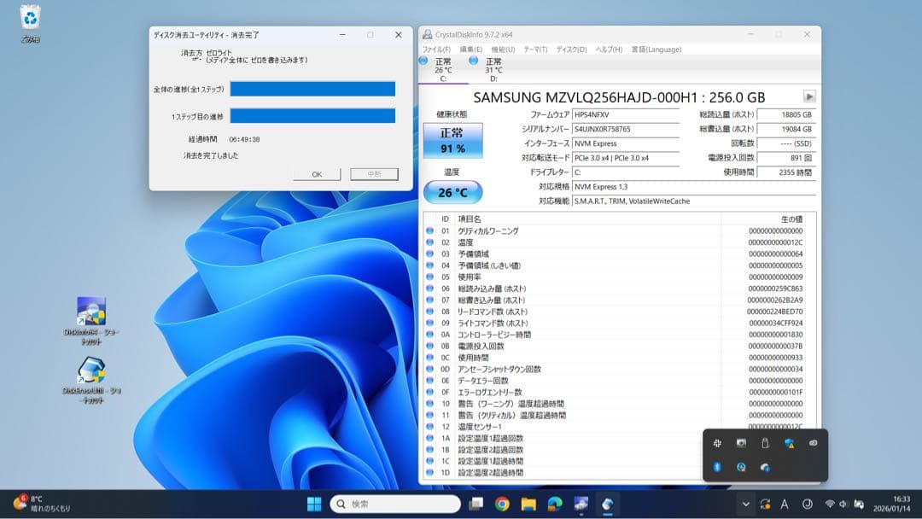The image size is (922, 519).
Task: Open clock showing 16:33 2026/01/14
Action: pyautogui.click(x=891, y=504)
